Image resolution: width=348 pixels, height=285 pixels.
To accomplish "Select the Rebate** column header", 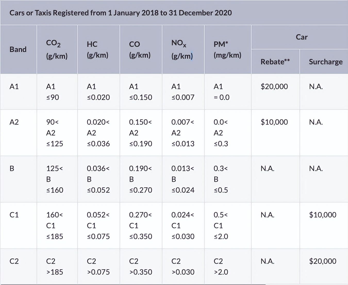I will tap(275, 62).
